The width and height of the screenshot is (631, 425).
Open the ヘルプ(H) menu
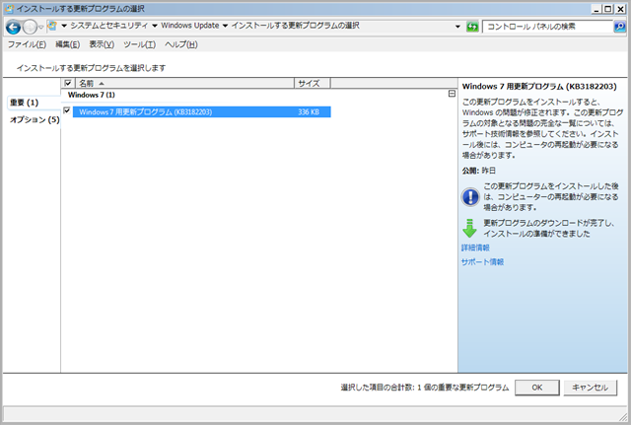coord(181,44)
